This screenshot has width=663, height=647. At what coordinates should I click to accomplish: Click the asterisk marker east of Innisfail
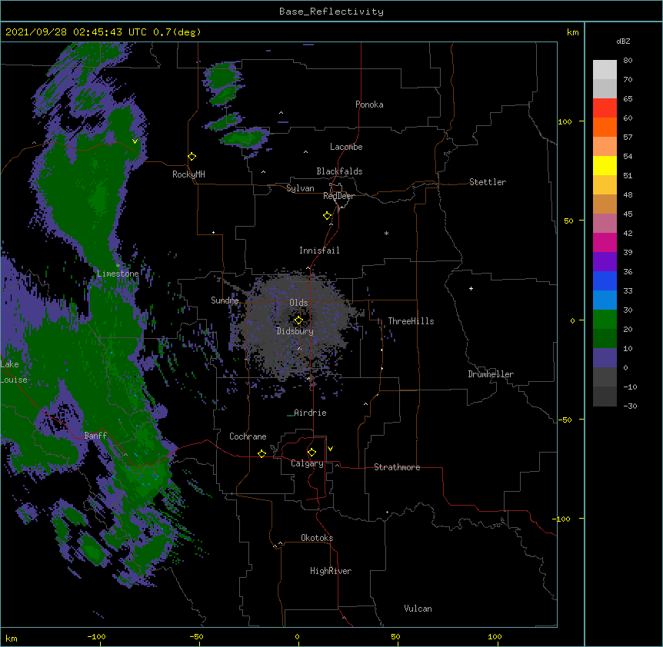point(386,233)
